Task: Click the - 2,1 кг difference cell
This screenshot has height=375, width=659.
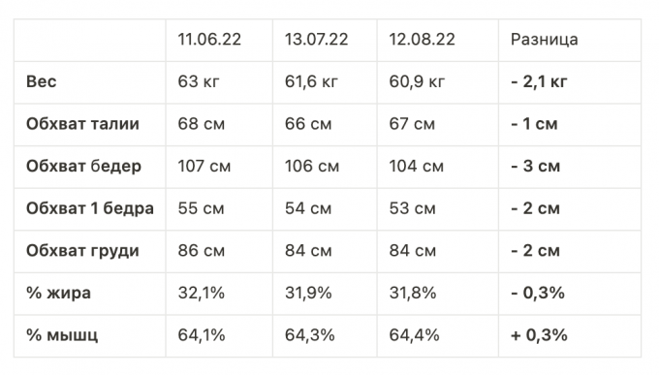Action: coord(539,81)
